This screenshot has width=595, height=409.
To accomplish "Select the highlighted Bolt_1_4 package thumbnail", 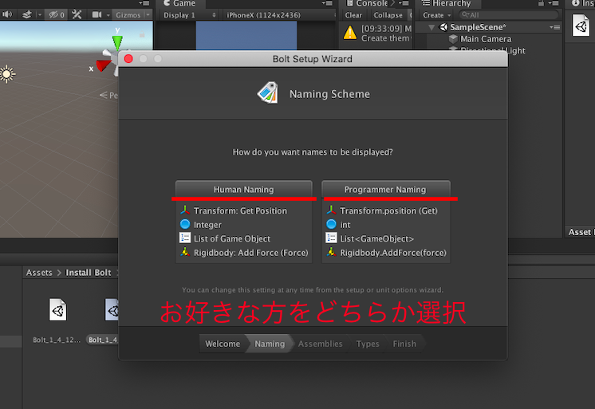I will click(x=112, y=309).
